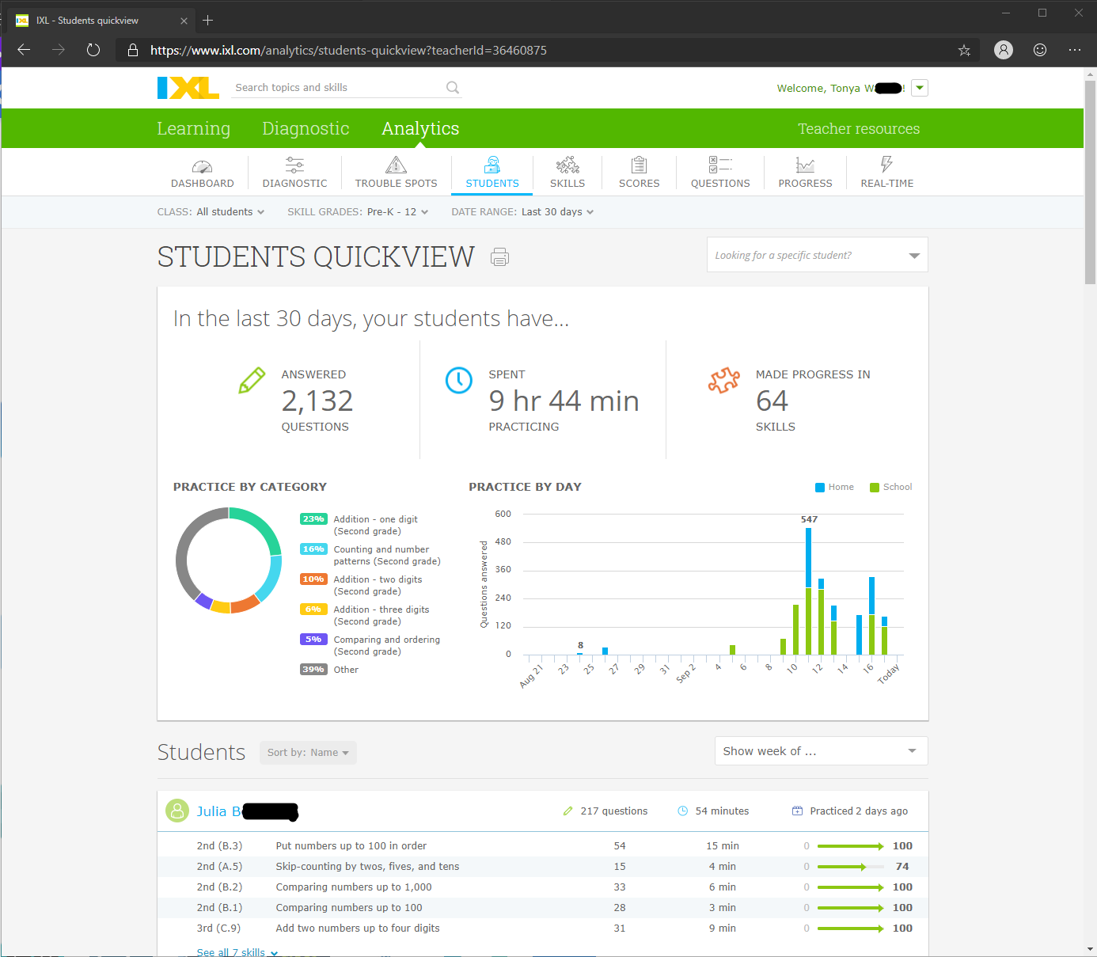Image resolution: width=1097 pixels, height=957 pixels.
Task: Open 'Comparing numbers up to 1,000' skill
Action: 354,887
